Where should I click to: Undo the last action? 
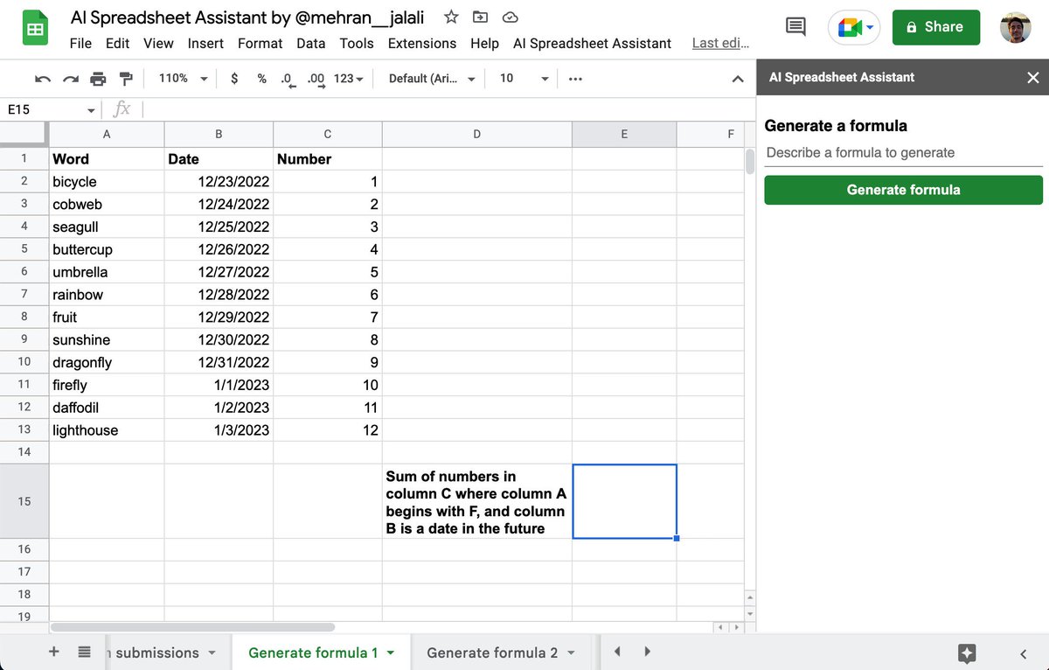[x=42, y=79]
